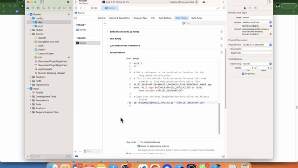This screenshot has height=168, width=298.
Task: Switch to Signing & Capabilities tab
Action: (119, 18)
